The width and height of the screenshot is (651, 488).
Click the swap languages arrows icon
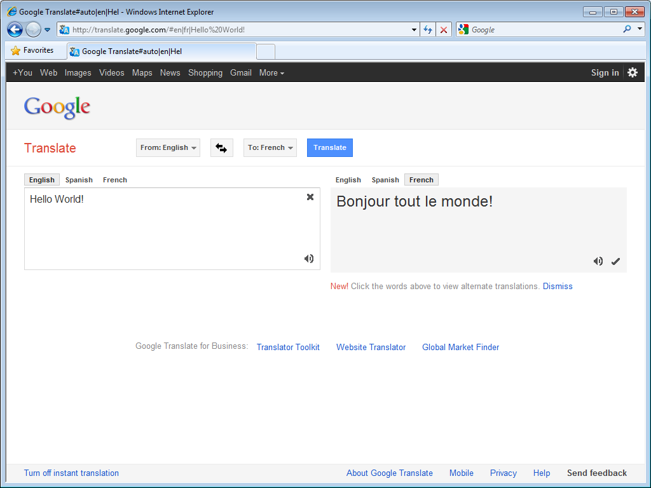[x=221, y=147]
